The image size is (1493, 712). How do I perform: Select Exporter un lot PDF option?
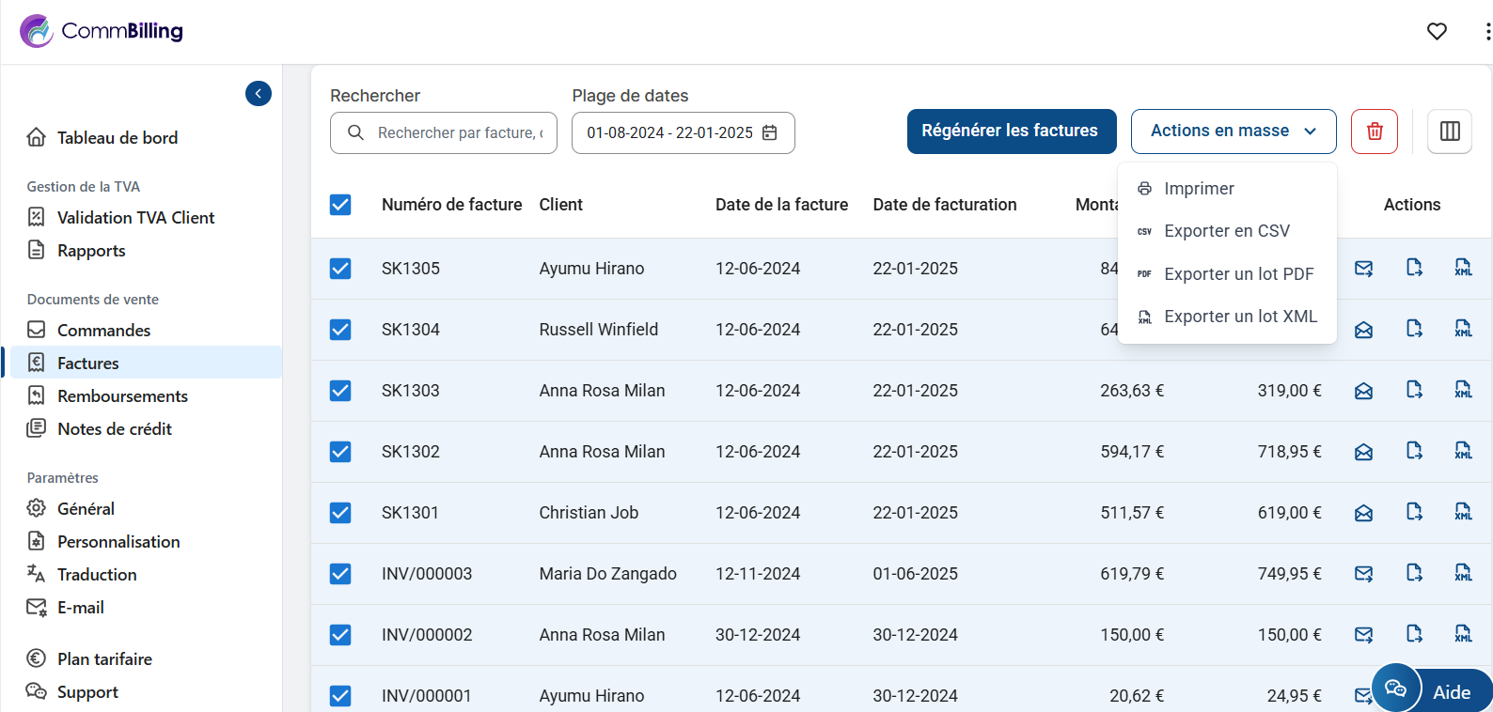tap(1237, 274)
